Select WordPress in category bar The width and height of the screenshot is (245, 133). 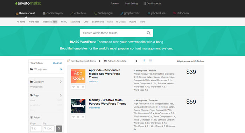34,22
